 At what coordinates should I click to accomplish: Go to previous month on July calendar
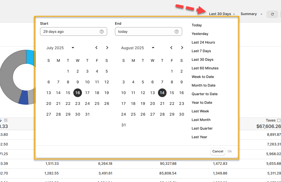click(x=96, y=48)
